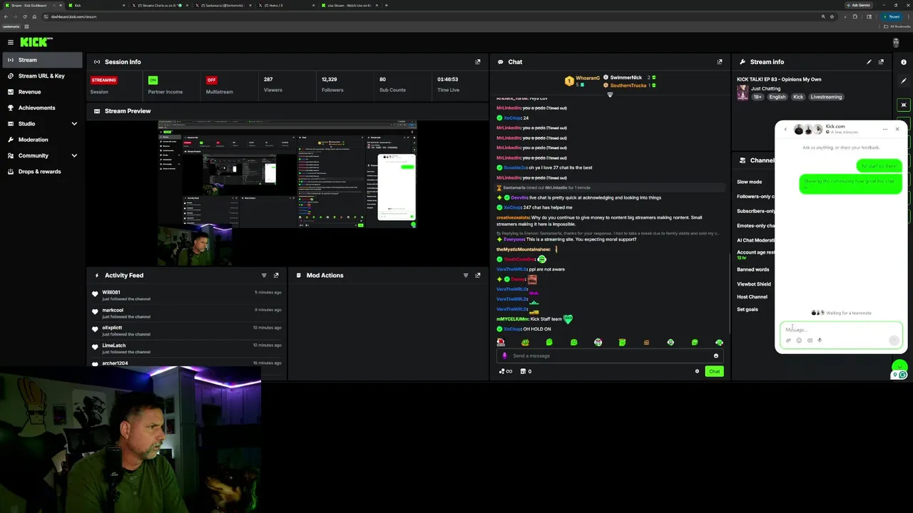Viewport: 913px width, 513px height.
Task: Open Host Channel setting
Action: [753, 296]
